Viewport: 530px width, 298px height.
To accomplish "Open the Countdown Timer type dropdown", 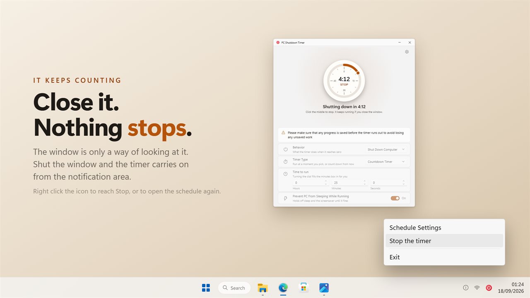I will click(386, 162).
